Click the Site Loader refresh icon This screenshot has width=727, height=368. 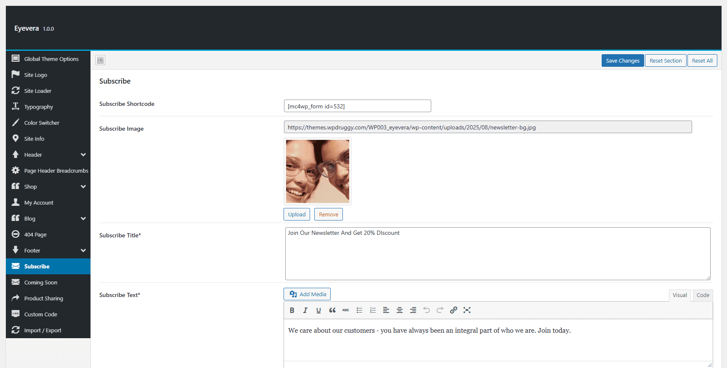[x=16, y=90]
